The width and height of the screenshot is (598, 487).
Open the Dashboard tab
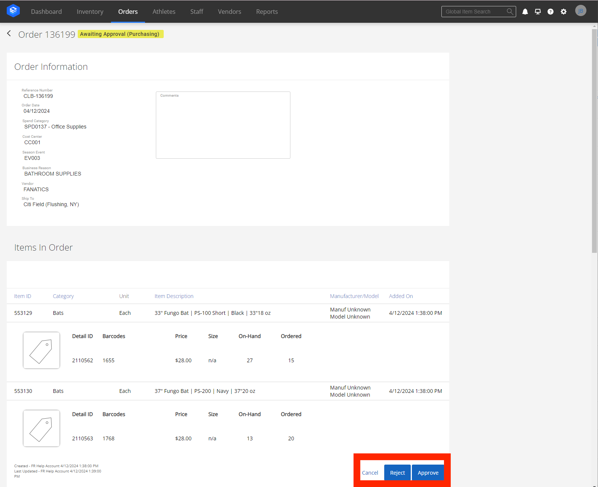[46, 12]
